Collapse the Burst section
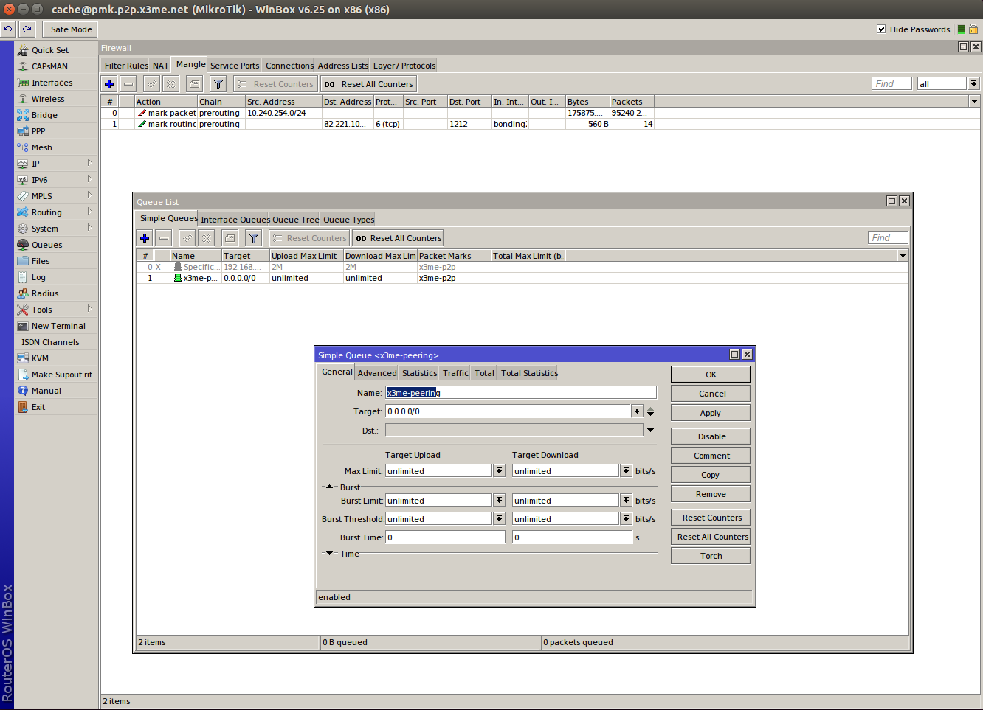983x710 pixels. [330, 487]
